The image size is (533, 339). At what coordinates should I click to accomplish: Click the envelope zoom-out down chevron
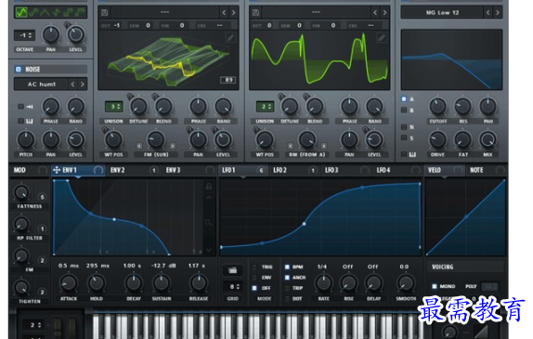tap(209, 250)
